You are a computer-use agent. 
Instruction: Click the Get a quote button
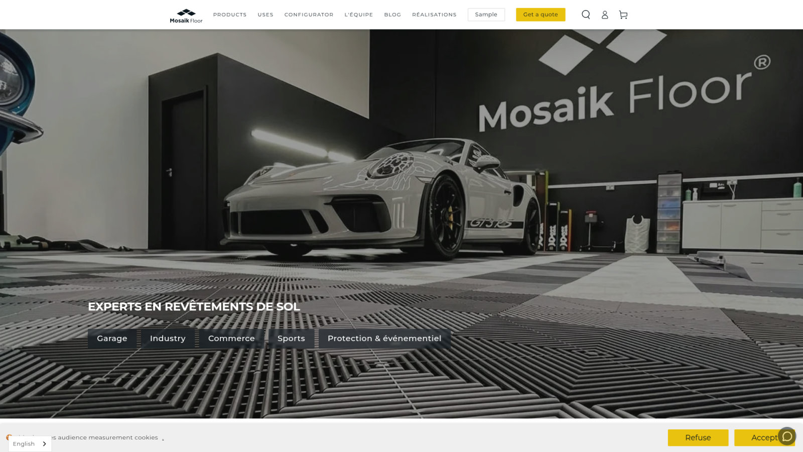pos(541,15)
